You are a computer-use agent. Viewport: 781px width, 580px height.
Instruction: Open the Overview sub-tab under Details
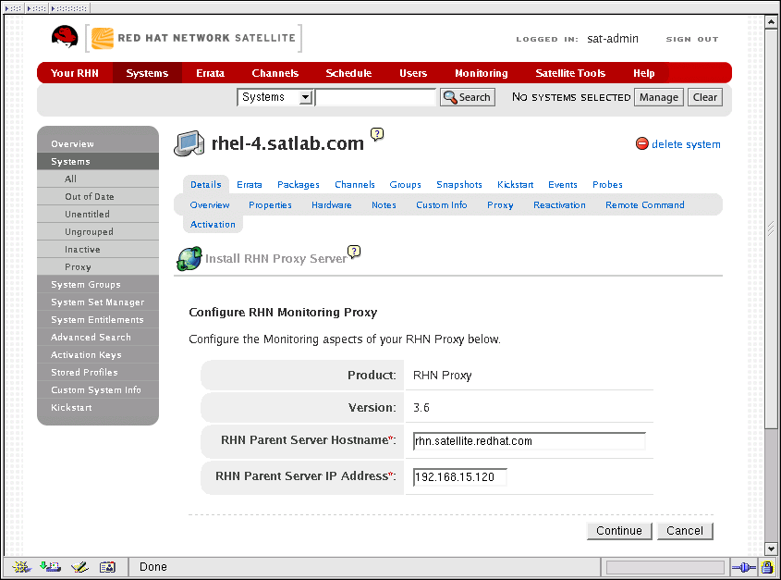pos(210,205)
